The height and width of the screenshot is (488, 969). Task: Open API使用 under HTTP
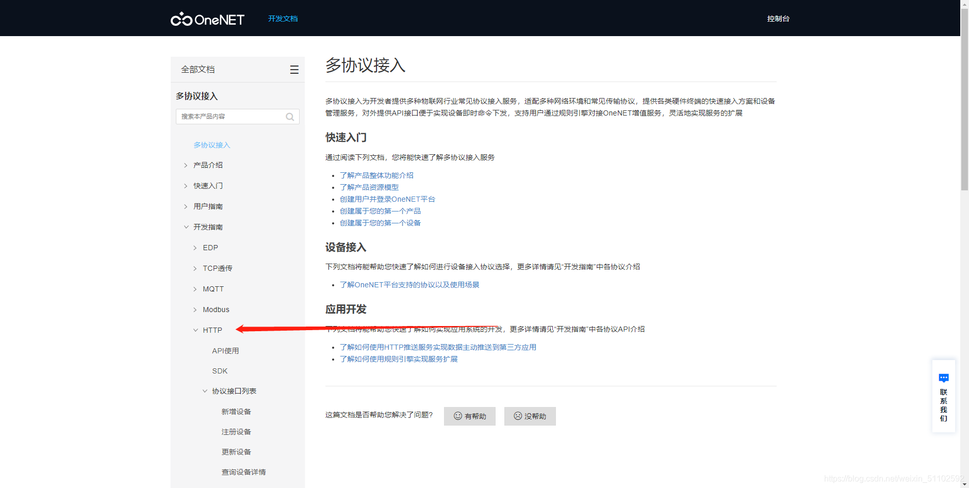coord(225,351)
